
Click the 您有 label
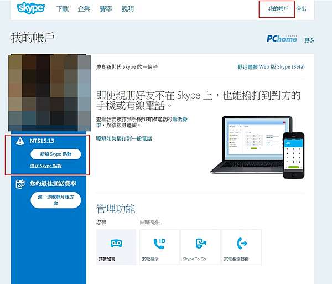(101, 222)
